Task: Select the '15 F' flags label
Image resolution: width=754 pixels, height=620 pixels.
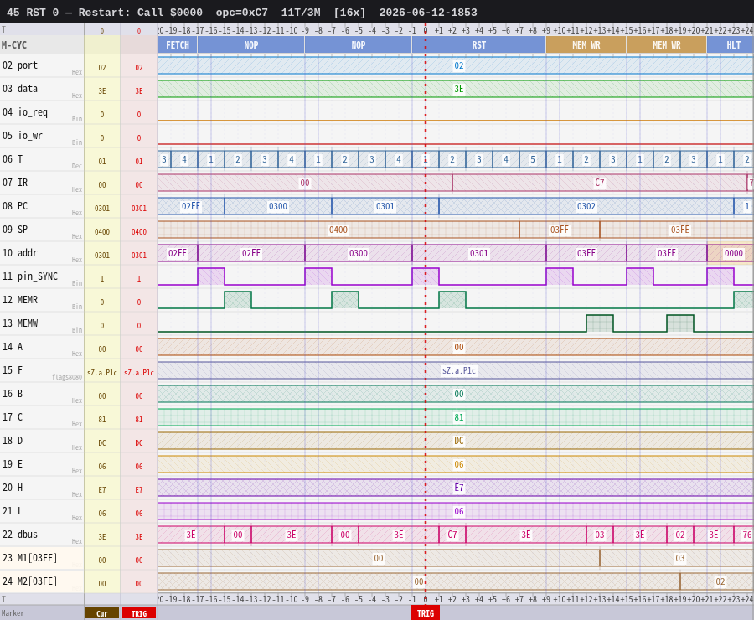Action: pos(13,370)
